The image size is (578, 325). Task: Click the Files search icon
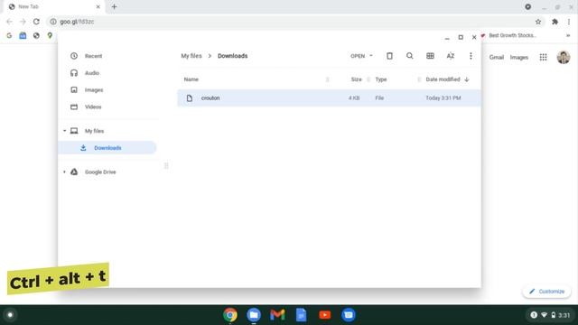(x=409, y=56)
